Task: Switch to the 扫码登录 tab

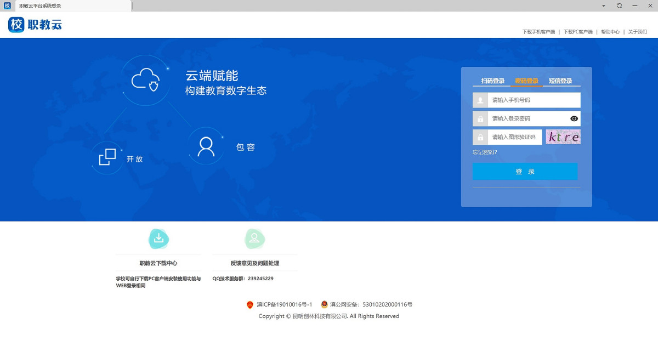Action: click(492, 81)
